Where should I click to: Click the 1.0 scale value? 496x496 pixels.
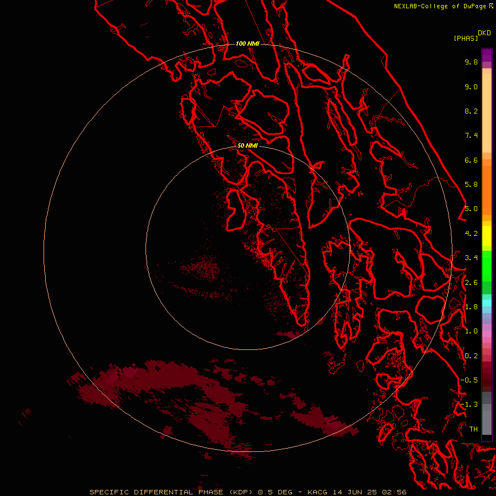point(471,331)
